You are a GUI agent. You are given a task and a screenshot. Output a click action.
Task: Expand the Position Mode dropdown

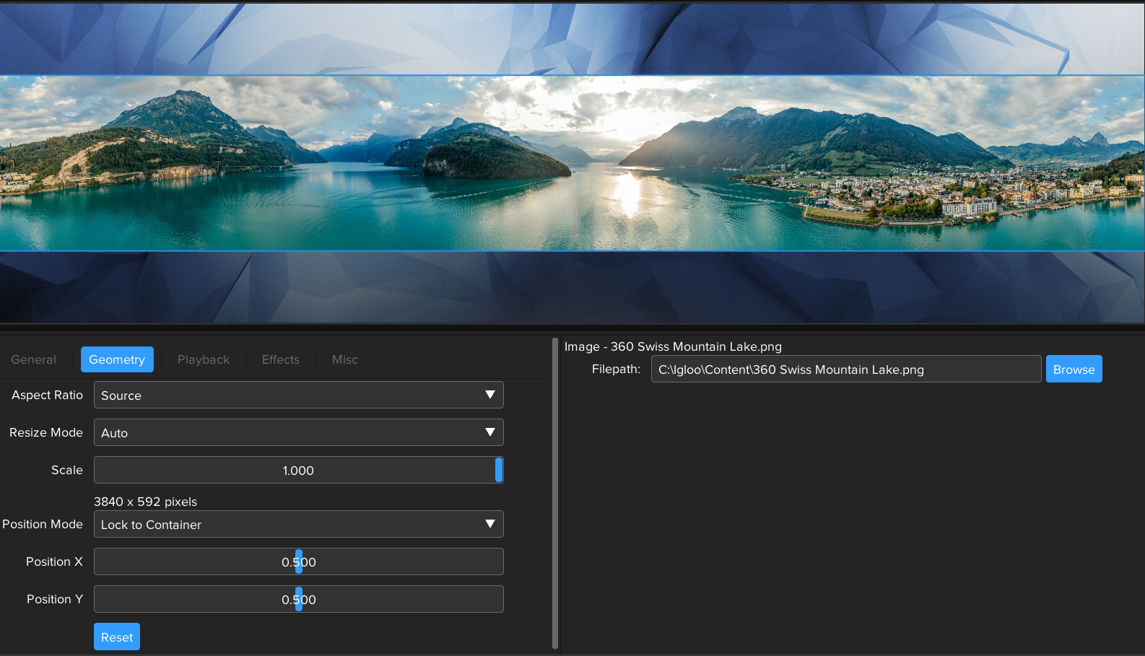pyautogui.click(x=298, y=525)
